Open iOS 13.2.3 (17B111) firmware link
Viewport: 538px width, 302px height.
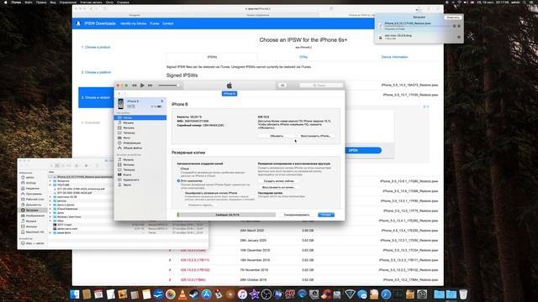pyautogui.click(x=195, y=260)
